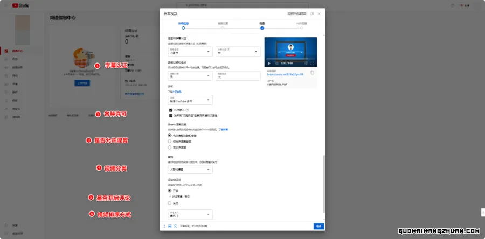
Task: Click the dialog's vertical scrollbar
Action: (x=324, y=184)
